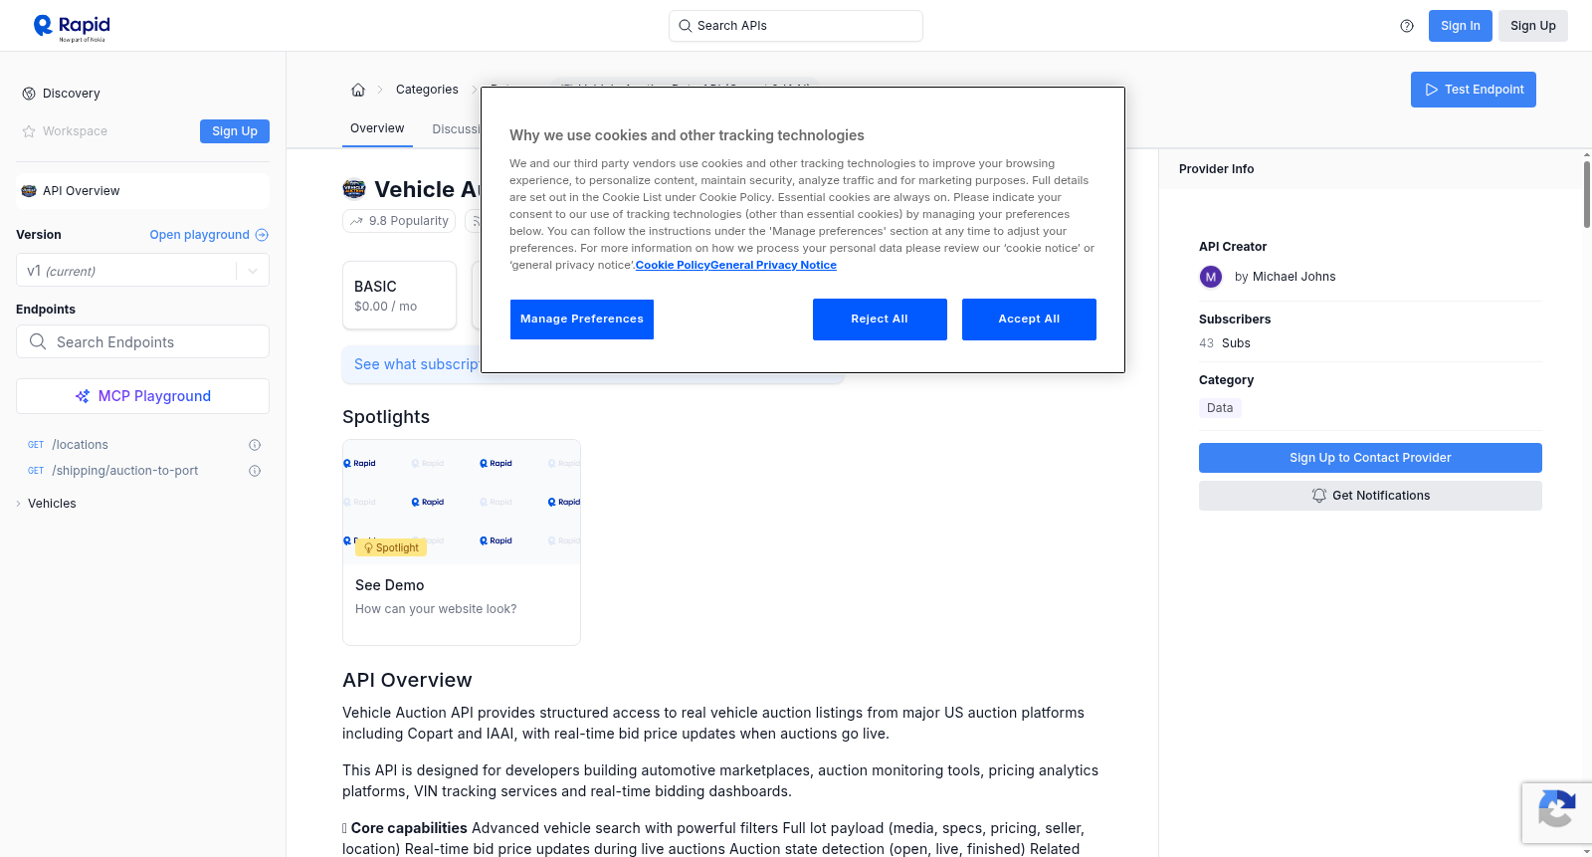Click the yellow Spotlight tag

pyautogui.click(x=391, y=547)
